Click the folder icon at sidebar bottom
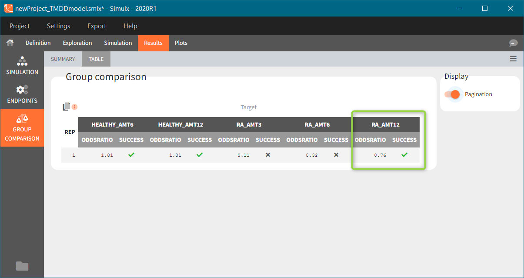This screenshot has width=524, height=278. pyautogui.click(x=22, y=266)
